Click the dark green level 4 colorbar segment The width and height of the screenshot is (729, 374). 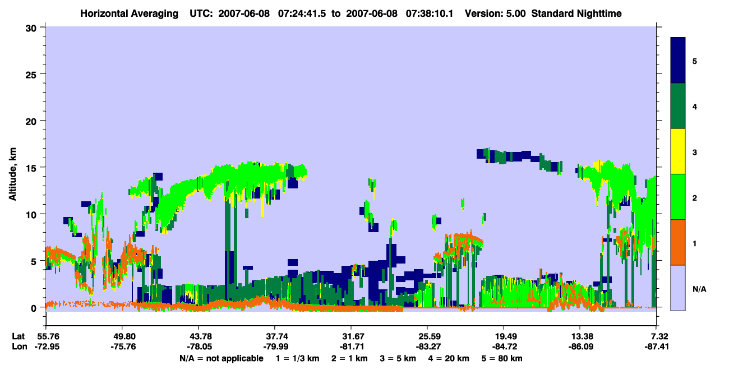click(678, 106)
